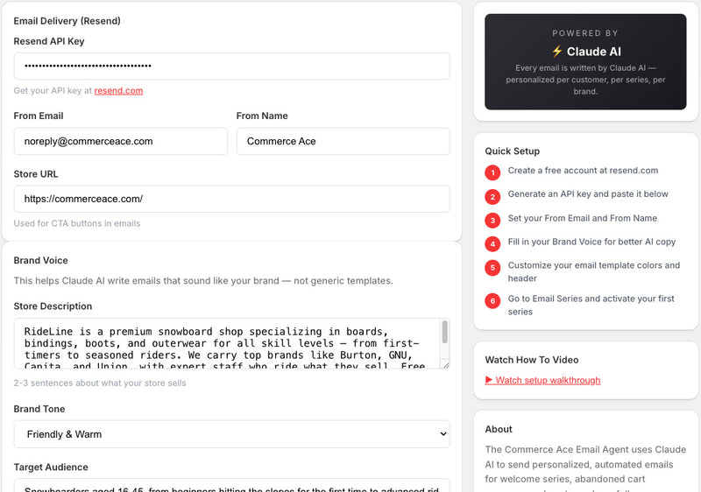Click the step 6 red circle icon
Viewport: 701px width, 492px height.
tap(492, 301)
